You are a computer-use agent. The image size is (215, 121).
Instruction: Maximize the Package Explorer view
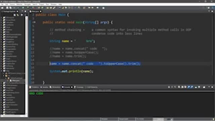tap(26, 11)
